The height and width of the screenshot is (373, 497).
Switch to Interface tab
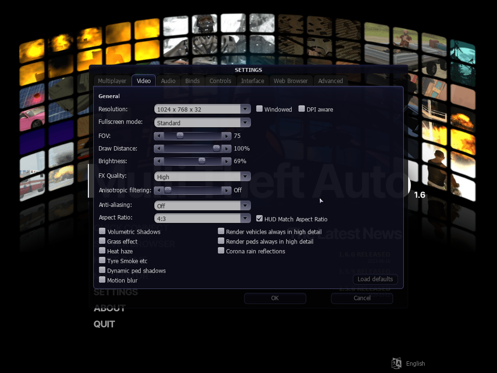252,81
